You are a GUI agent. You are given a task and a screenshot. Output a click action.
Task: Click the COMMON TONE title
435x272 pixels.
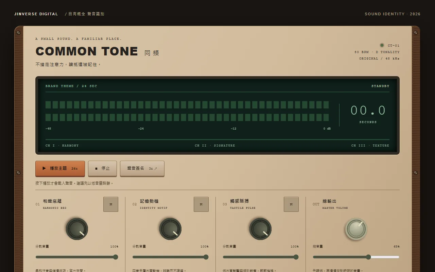(87, 51)
